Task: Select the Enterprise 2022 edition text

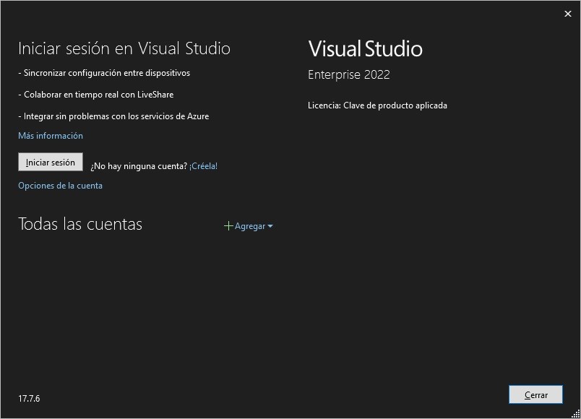Action: tap(348, 75)
